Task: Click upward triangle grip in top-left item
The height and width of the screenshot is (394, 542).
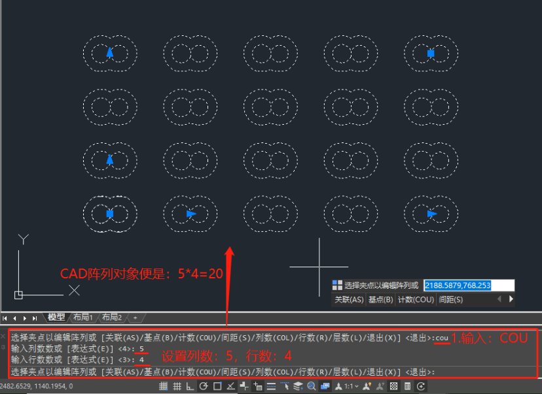Action: [110, 52]
